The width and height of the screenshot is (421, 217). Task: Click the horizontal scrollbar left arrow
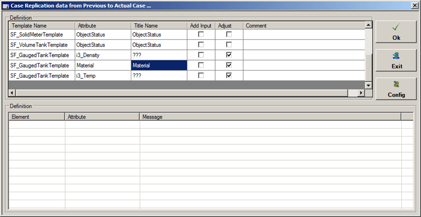tap(12, 93)
